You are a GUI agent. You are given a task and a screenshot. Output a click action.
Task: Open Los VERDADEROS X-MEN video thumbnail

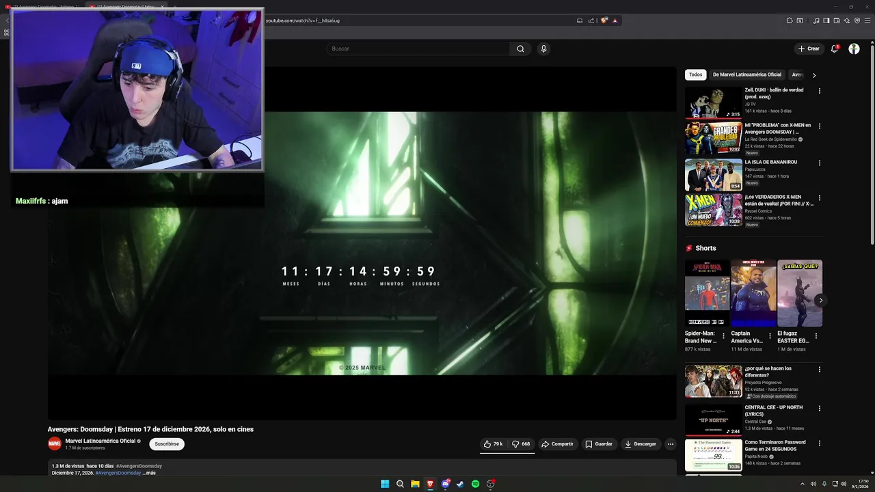tap(713, 210)
